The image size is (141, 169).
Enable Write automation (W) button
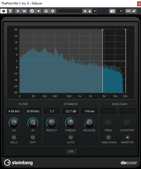[x=24, y=11]
